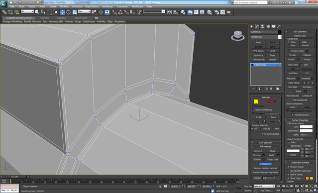Toggle the Split checkbox
The image size is (318, 193).
pos(302,65)
